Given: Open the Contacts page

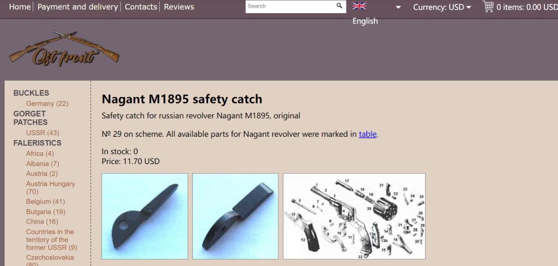Looking at the screenshot, I should (141, 7).
